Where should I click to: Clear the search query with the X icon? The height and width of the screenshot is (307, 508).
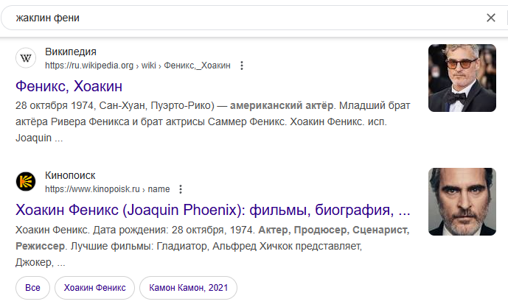pos(491,18)
